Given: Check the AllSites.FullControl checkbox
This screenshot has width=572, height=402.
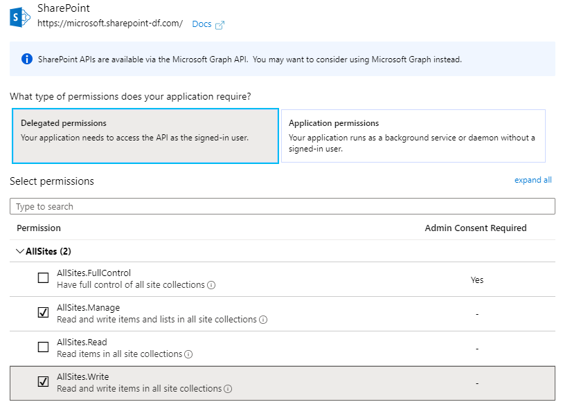Looking at the screenshot, I should 43,277.
